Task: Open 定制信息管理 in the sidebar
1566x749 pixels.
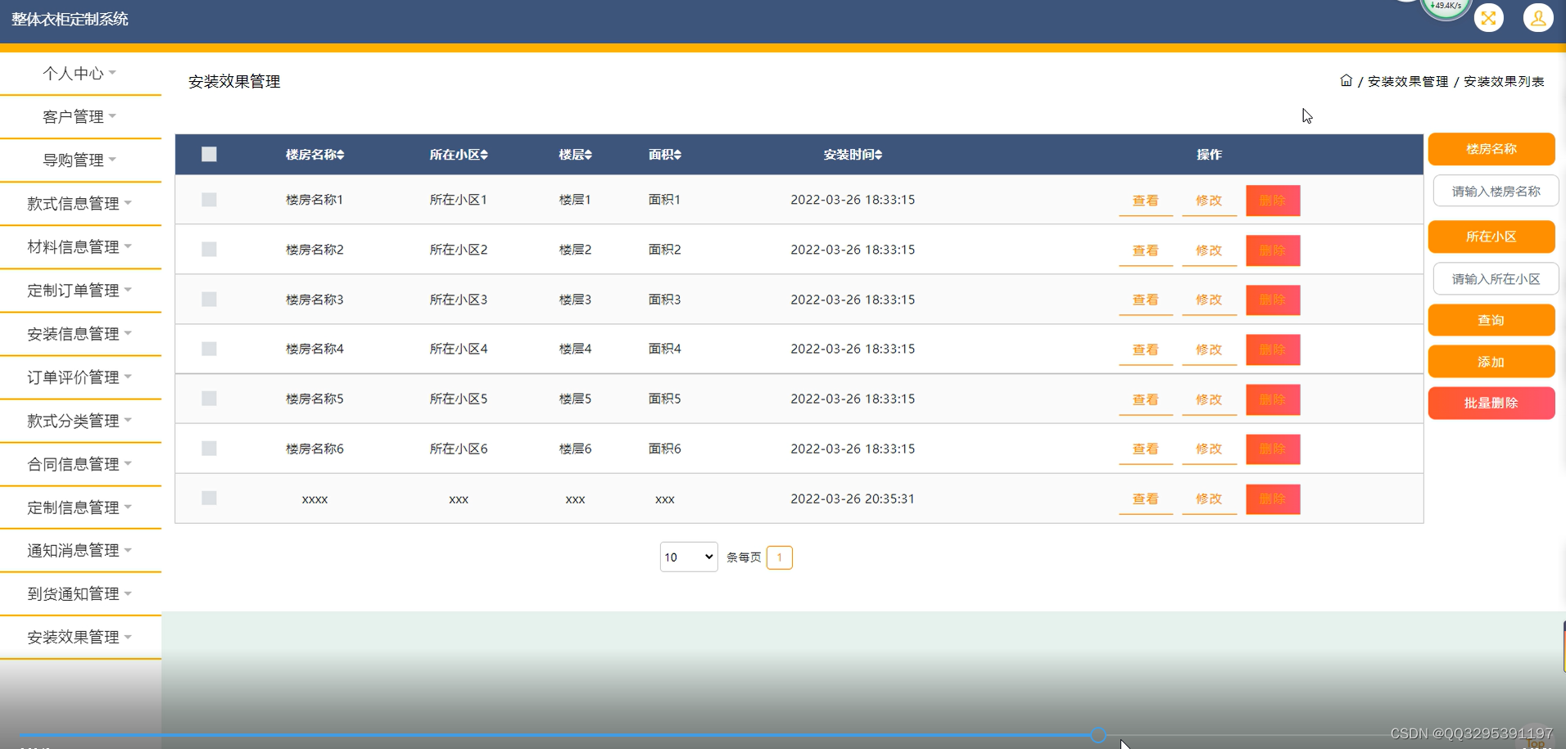Action: (x=80, y=508)
